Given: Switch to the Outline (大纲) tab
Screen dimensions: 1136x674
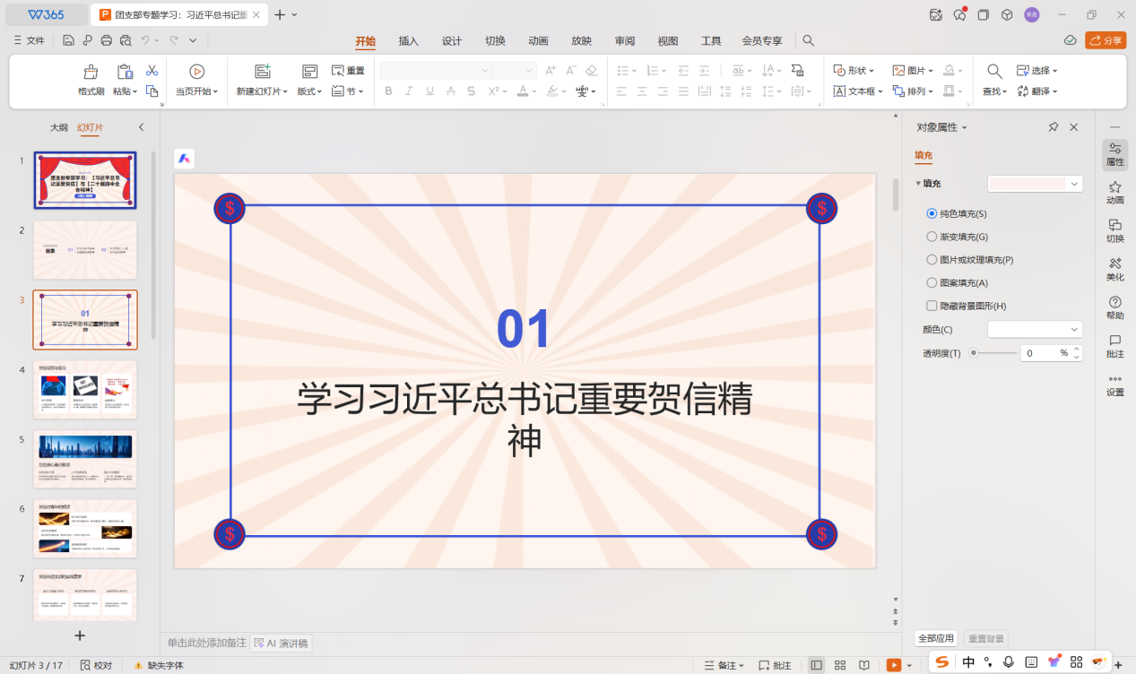Looking at the screenshot, I should click(58, 127).
